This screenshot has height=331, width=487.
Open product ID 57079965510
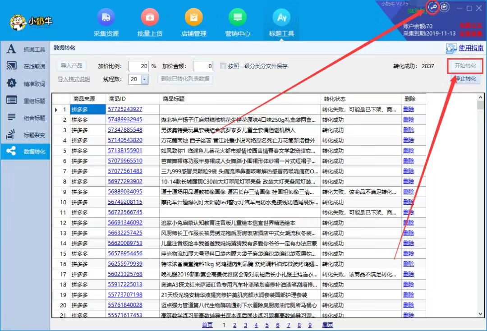tap(125, 161)
